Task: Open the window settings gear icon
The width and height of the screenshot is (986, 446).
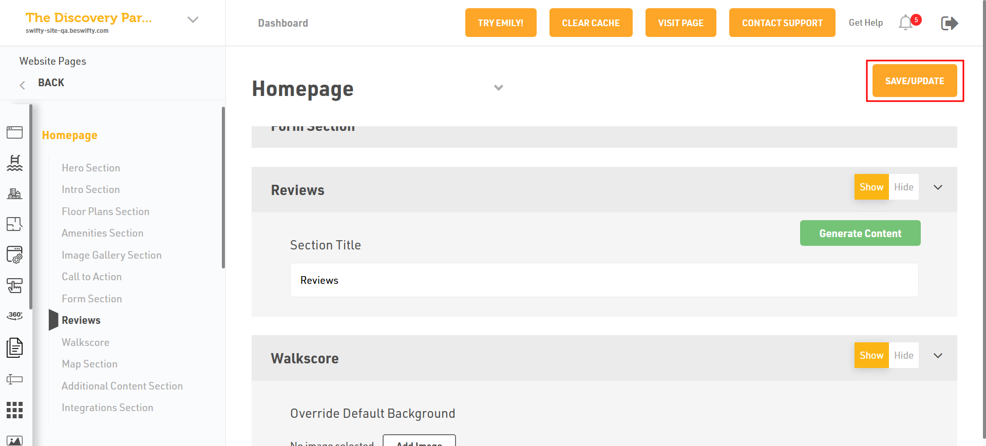Action: (14, 255)
